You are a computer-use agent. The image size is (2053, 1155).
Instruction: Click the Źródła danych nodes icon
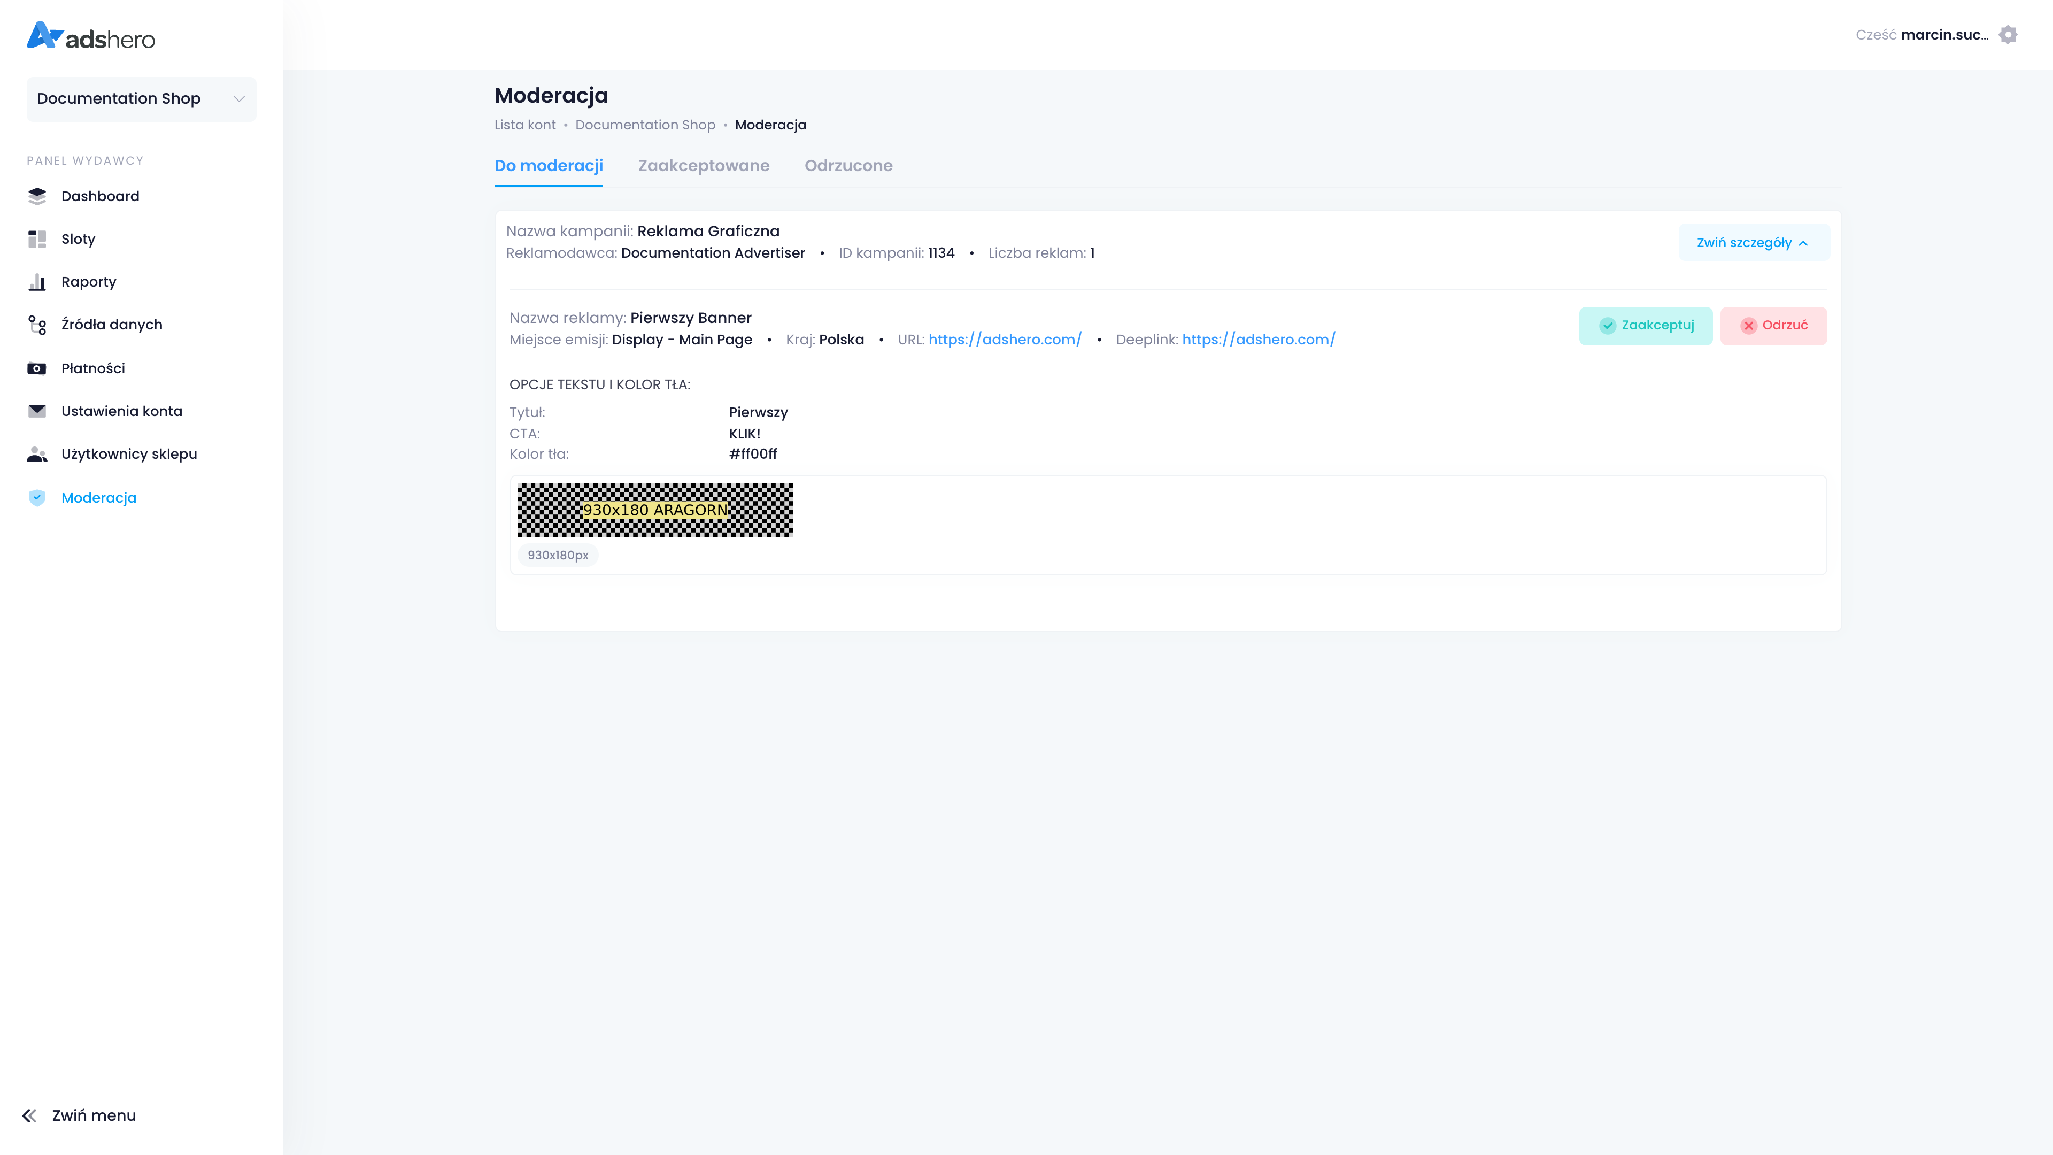pos(37,325)
